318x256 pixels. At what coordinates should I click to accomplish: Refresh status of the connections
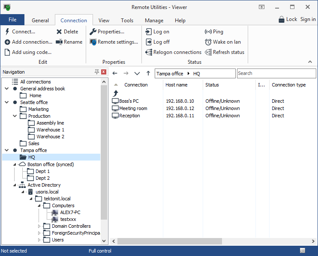[225, 52]
